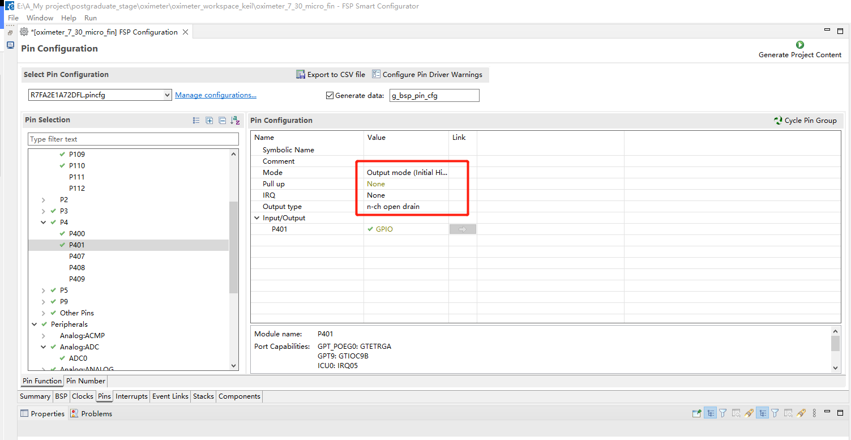851x440 pixels.
Task: Select ADC0 under Analog:ADC
Action: pos(78,358)
